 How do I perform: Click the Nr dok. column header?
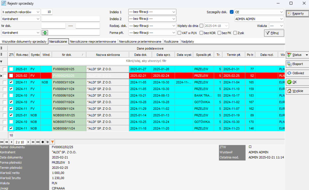67,55
